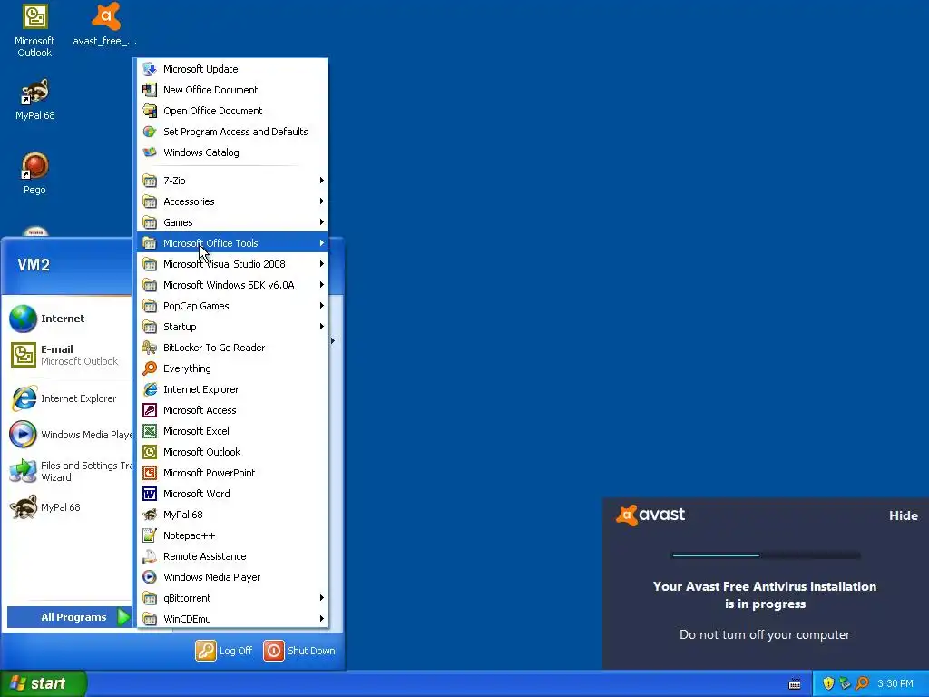Screen dimensions: 929x697
Task: Open the Pego desktop shortcut
Action: coord(34,173)
